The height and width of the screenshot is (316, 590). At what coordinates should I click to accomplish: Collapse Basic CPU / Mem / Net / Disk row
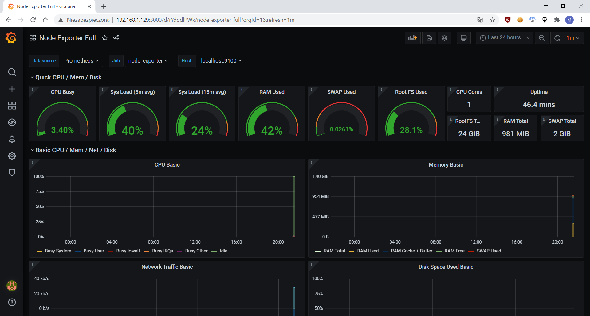[76, 150]
